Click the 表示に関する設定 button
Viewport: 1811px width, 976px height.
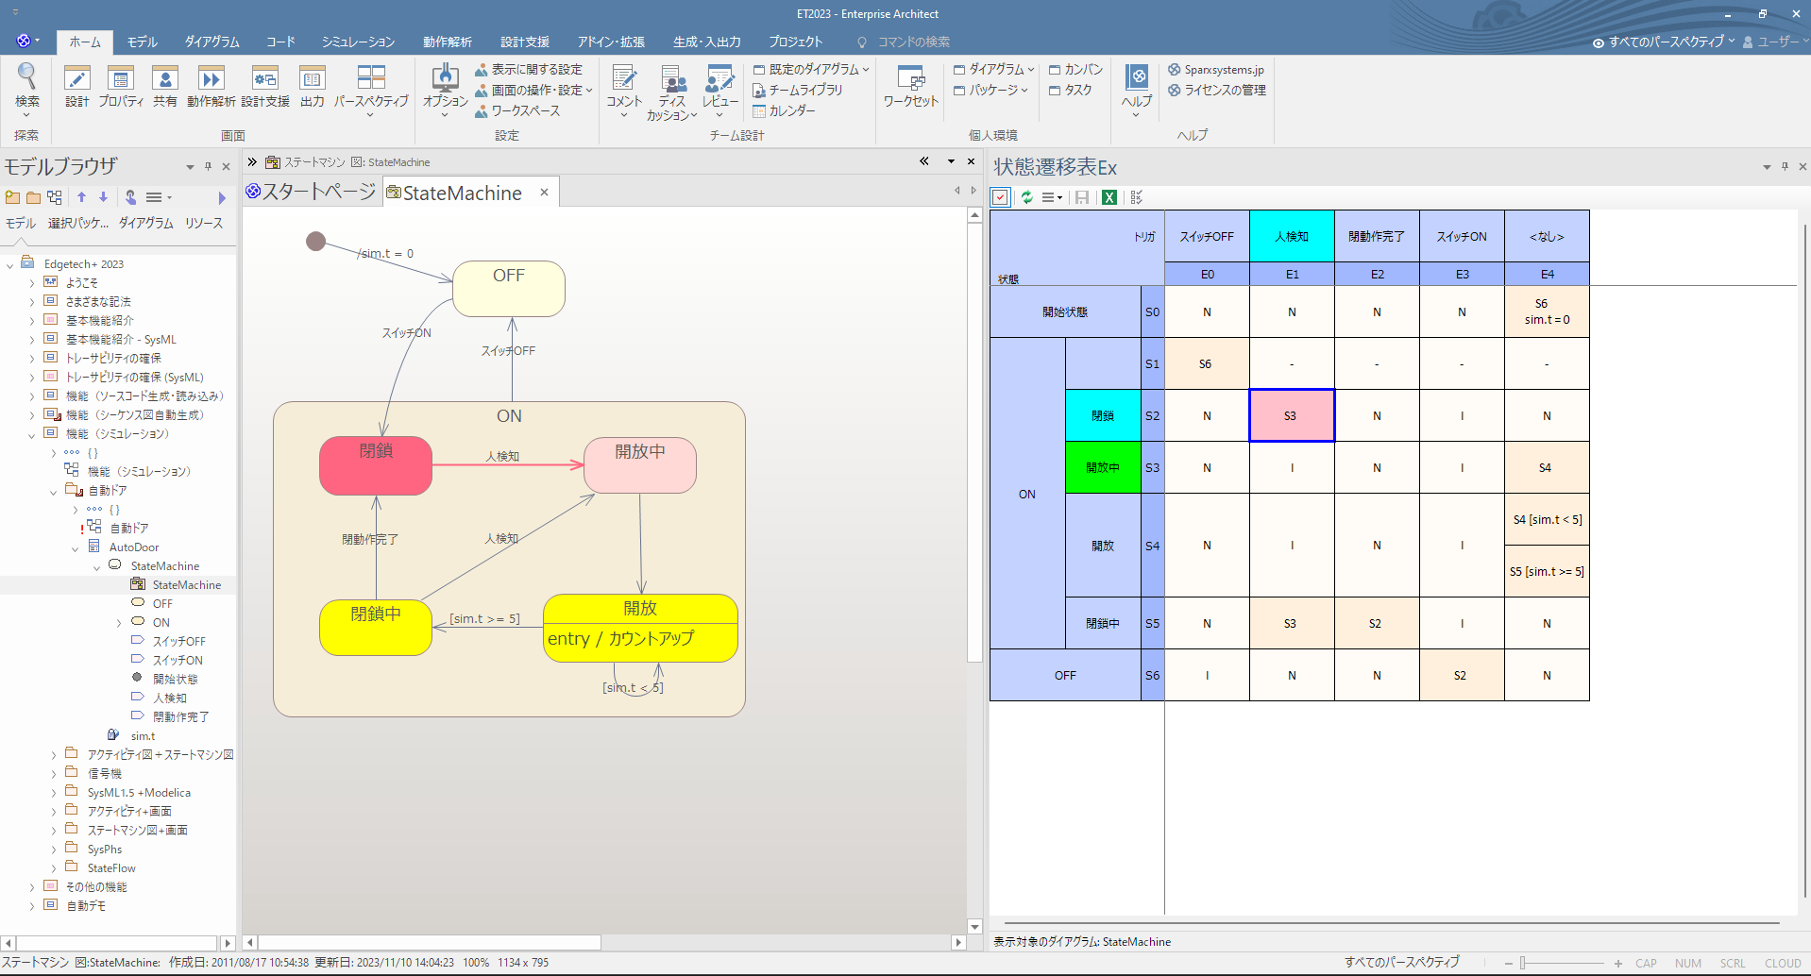(529, 69)
